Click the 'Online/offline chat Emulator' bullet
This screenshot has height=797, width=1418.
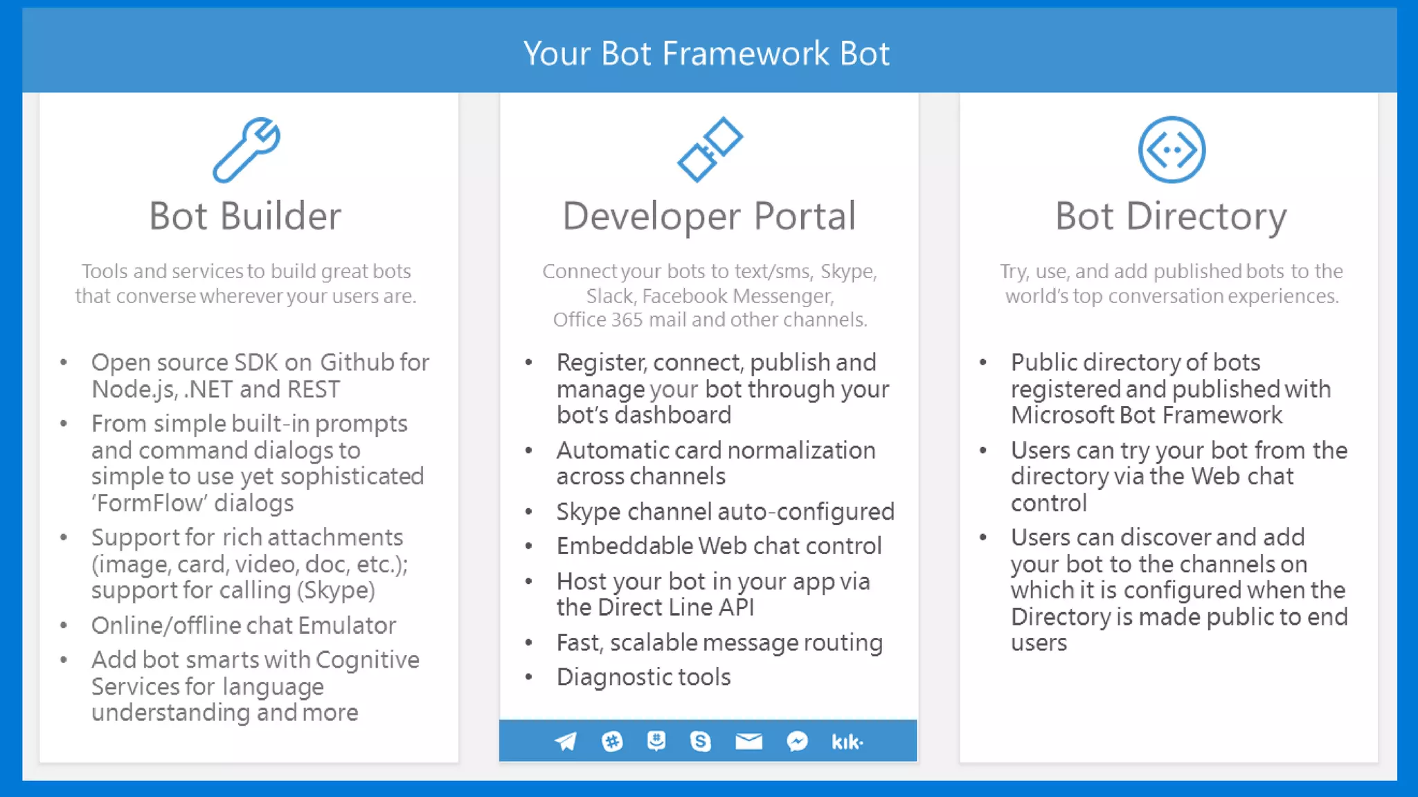(244, 625)
